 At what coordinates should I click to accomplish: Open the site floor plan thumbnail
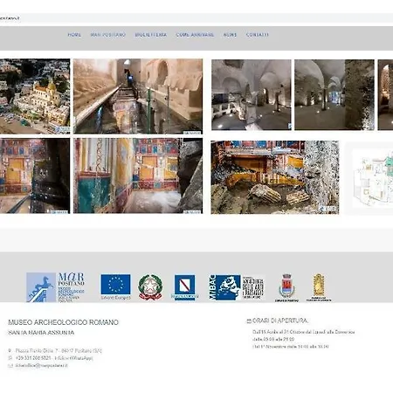(369, 178)
